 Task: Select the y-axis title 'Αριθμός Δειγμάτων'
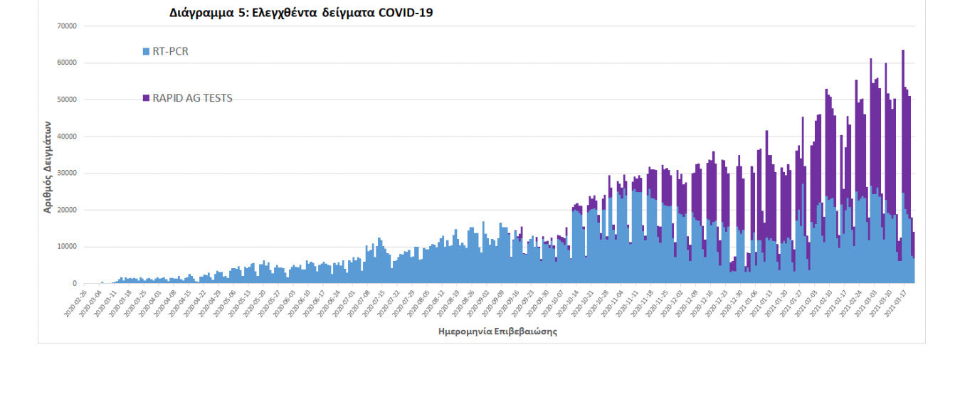pyautogui.click(x=48, y=166)
